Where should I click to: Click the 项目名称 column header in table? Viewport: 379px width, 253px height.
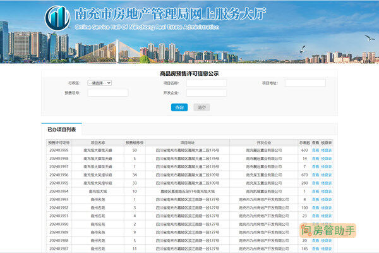98,143
